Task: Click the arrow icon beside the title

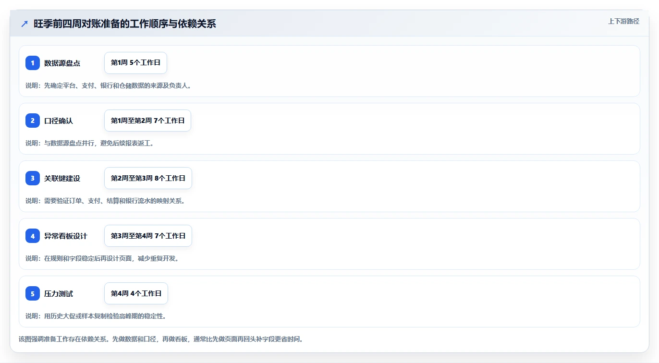Action: (24, 24)
